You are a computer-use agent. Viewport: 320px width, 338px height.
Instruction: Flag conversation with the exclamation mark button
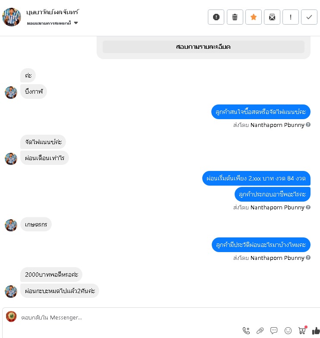coord(291,17)
